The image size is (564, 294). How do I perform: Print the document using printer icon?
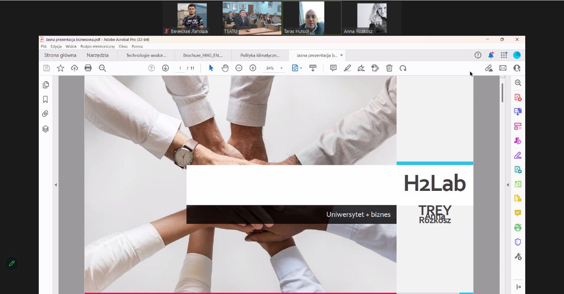(x=88, y=68)
